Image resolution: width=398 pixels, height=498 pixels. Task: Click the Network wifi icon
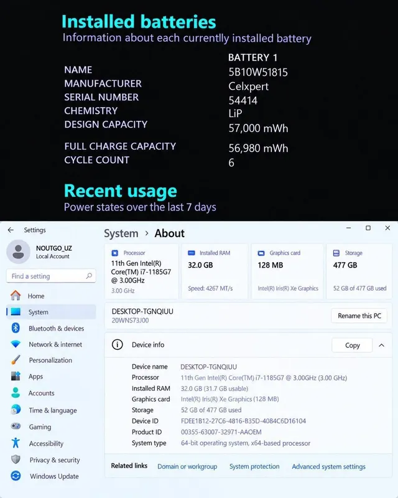(16, 344)
